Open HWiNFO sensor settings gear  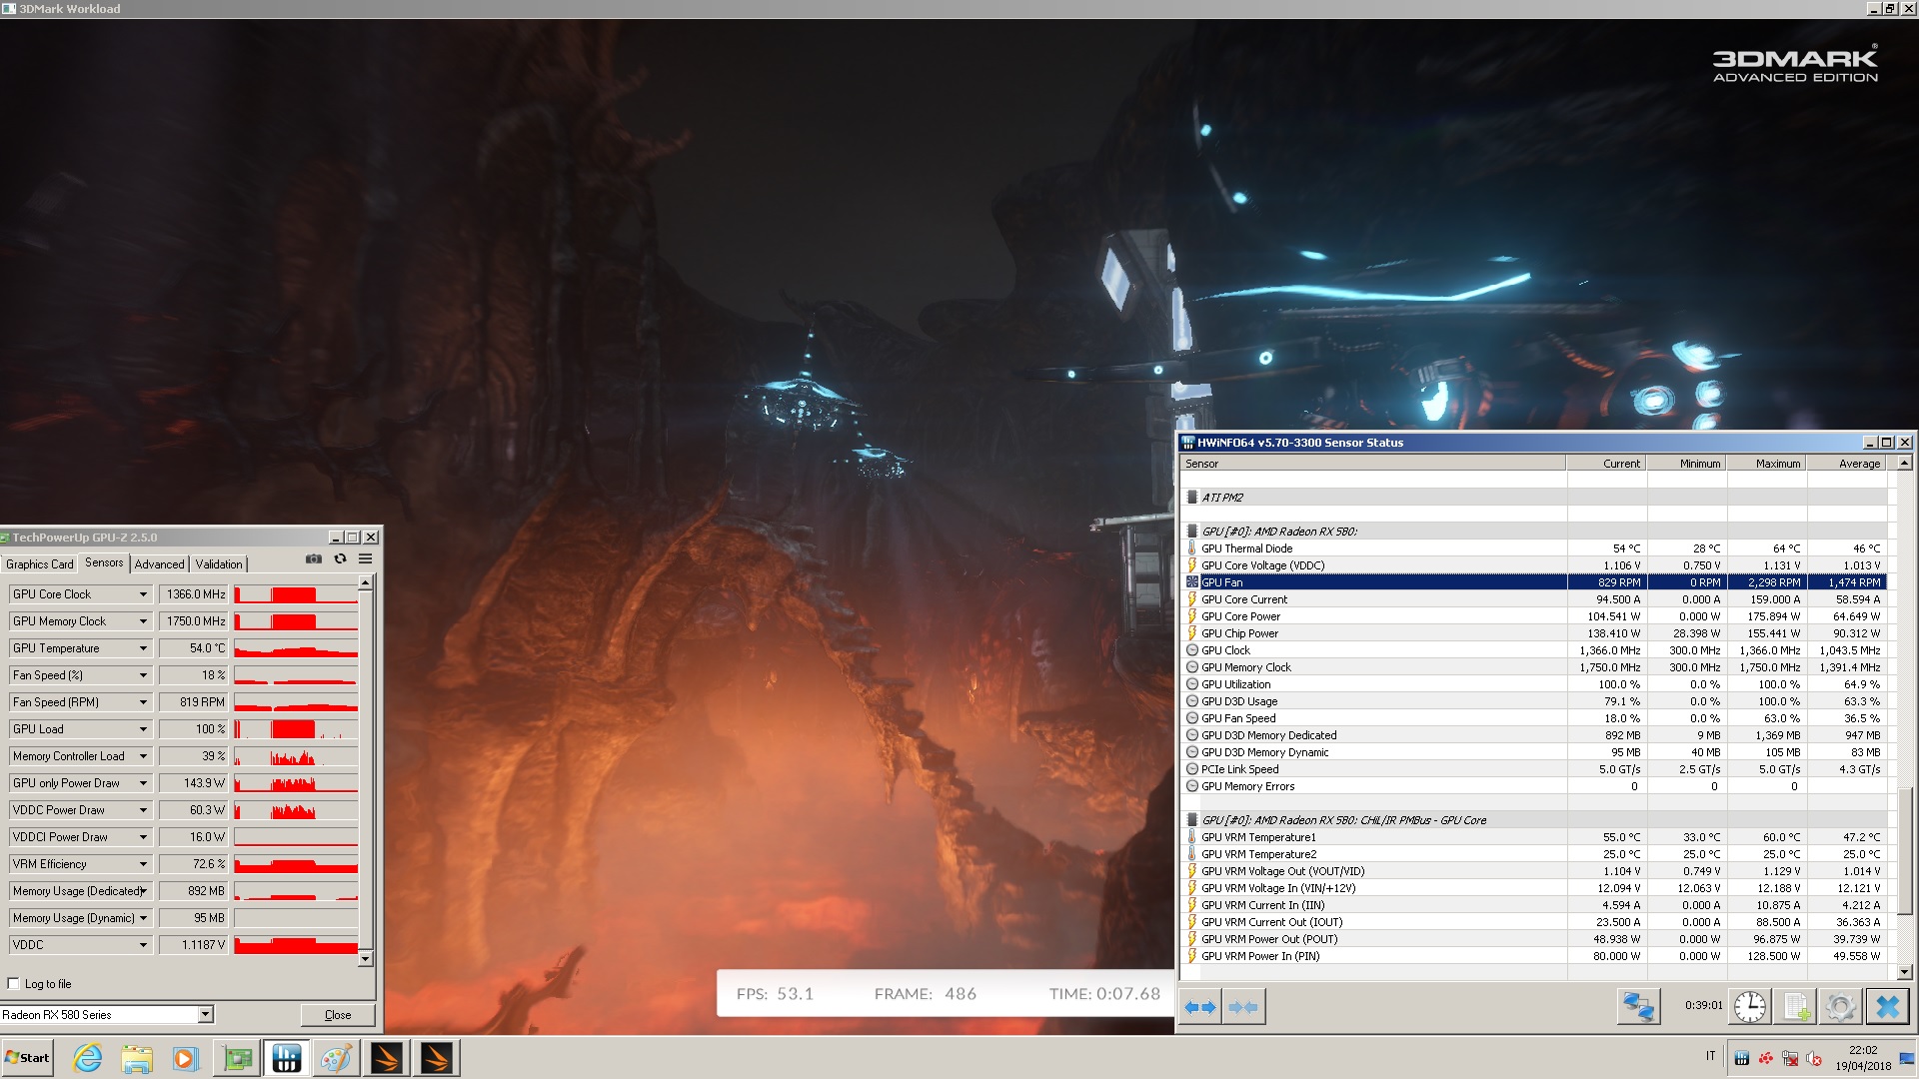tap(1841, 1007)
